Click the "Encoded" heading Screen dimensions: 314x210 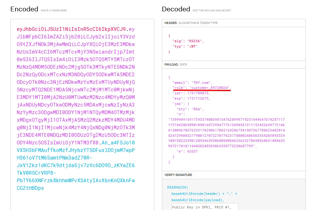pos(24,9)
